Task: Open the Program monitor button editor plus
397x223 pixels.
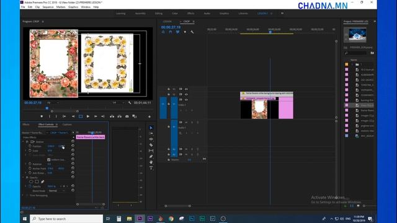Action: (149, 116)
